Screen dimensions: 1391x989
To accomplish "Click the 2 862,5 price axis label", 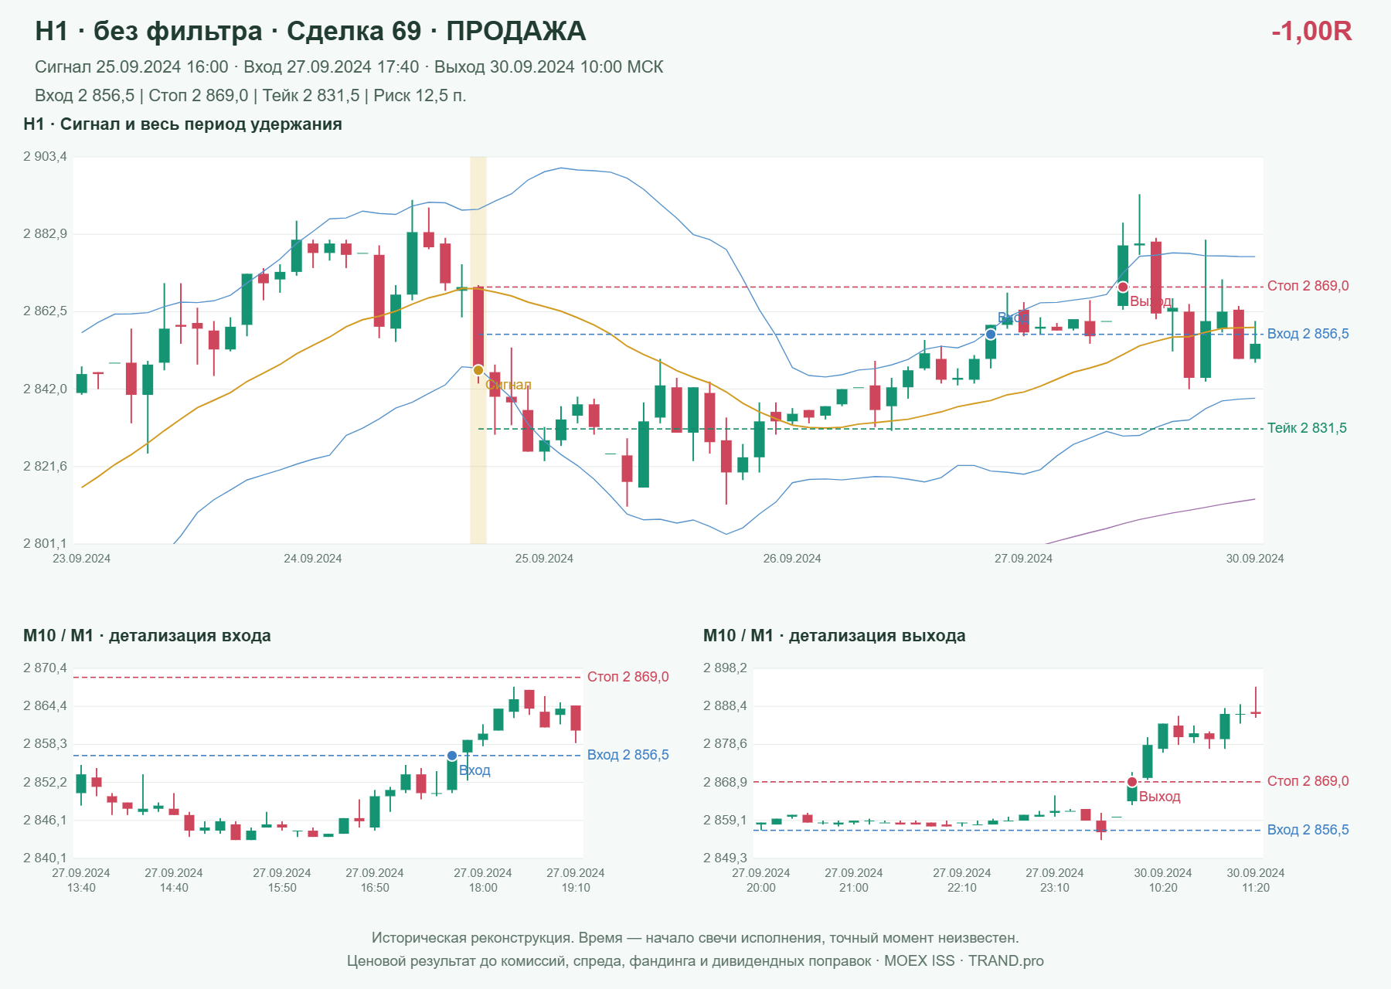I will [x=45, y=311].
